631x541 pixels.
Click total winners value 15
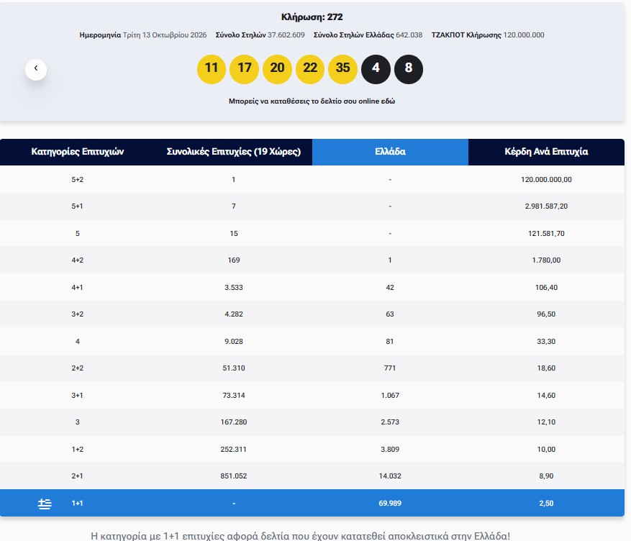[234, 233]
